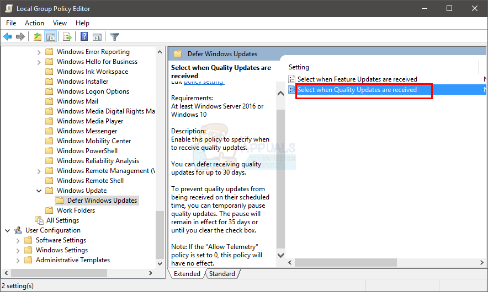Click folder icon beside Windows Mail

[49, 101]
